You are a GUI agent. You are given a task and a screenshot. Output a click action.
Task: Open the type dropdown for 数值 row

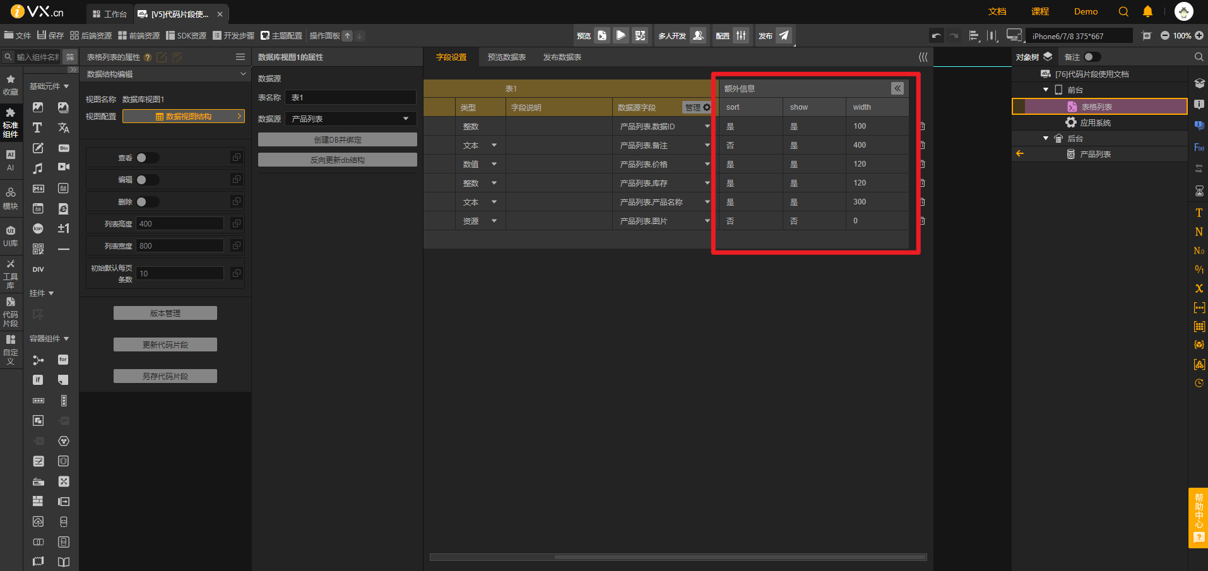[x=494, y=164]
